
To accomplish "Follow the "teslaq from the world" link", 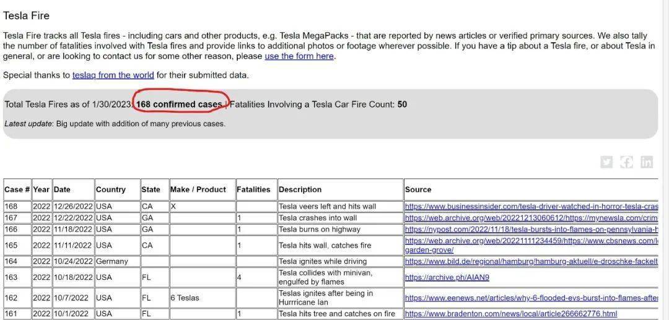I will point(113,76).
